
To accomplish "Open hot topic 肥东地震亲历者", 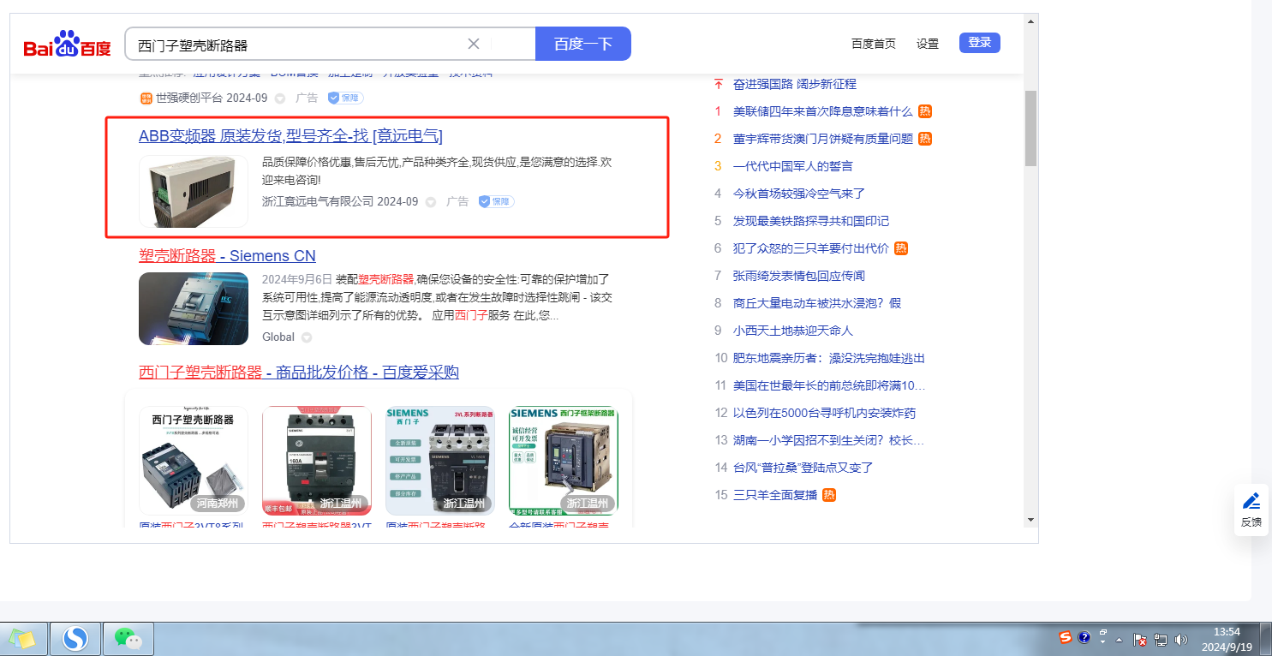I will tap(829, 358).
